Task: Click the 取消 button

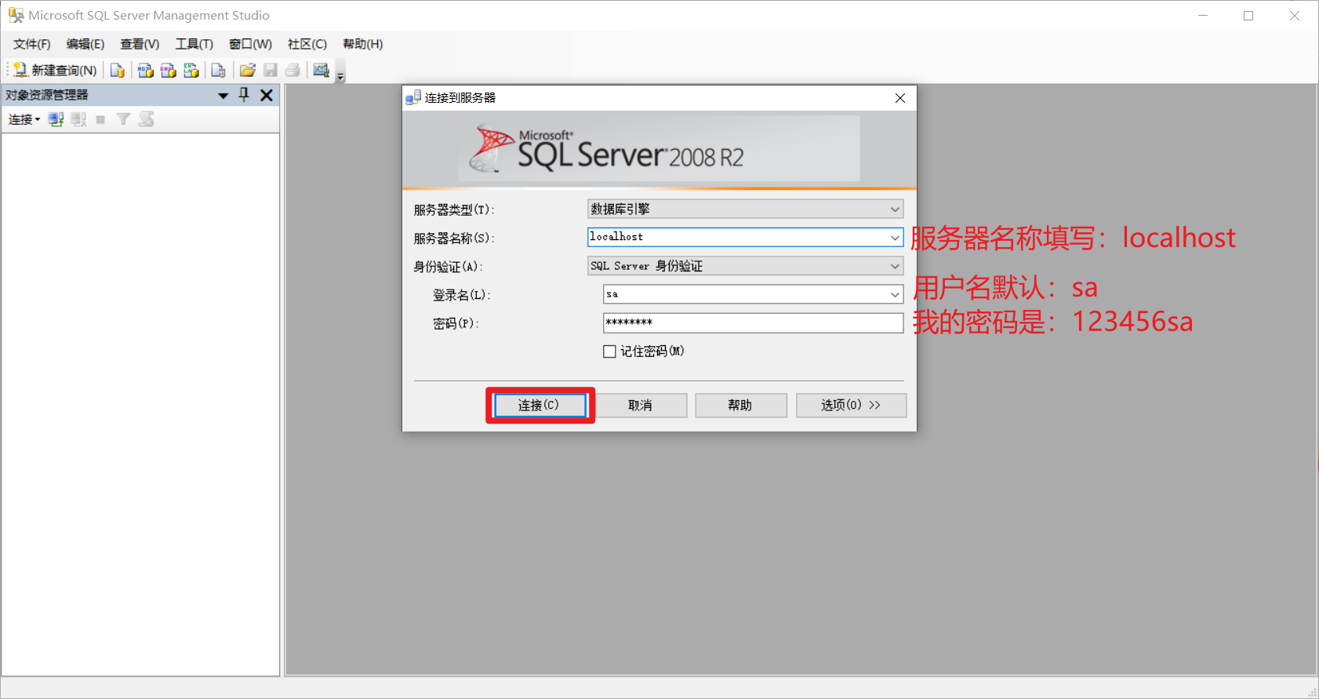Action: (x=641, y=405)
